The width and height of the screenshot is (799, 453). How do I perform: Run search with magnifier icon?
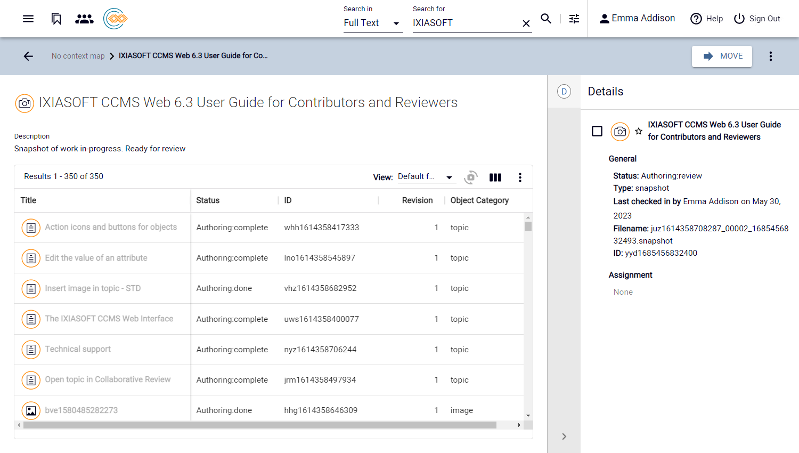pos(546,19)
